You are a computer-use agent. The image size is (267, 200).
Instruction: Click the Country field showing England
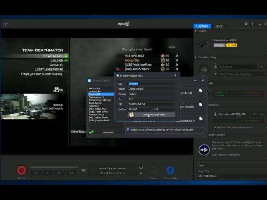151,94
